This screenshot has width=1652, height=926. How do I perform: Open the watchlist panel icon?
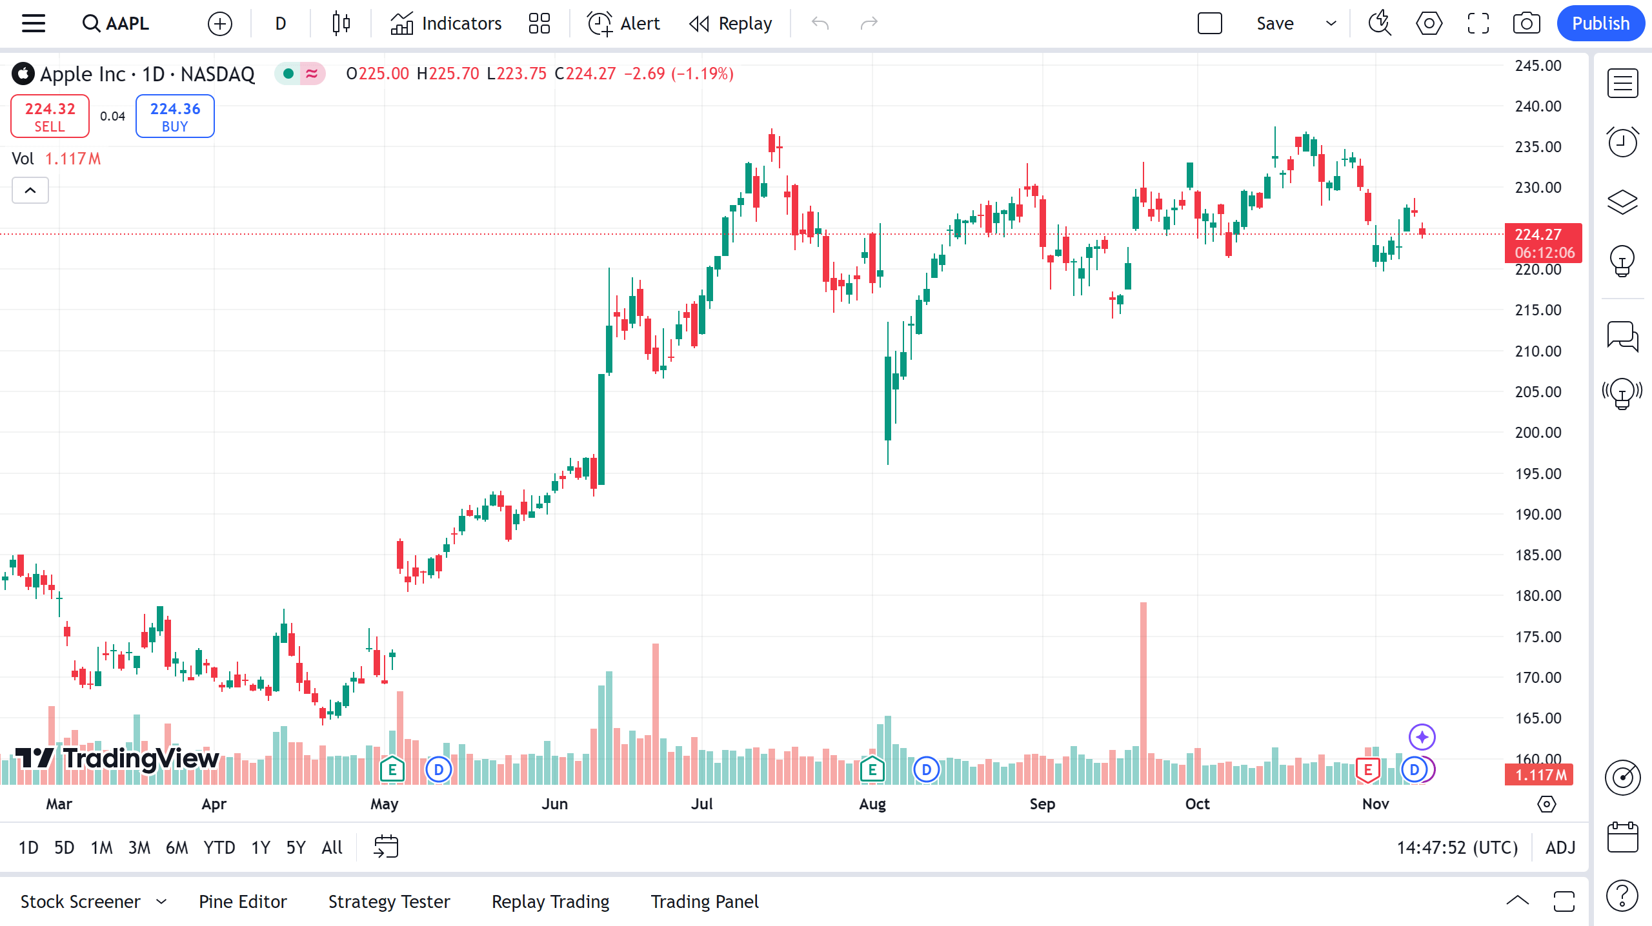[1622, 83]
